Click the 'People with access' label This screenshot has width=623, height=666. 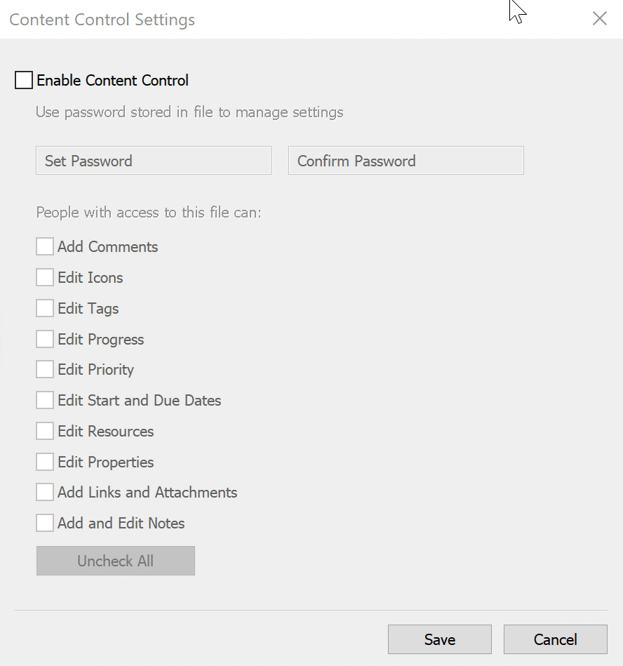[x=149, y=212]
